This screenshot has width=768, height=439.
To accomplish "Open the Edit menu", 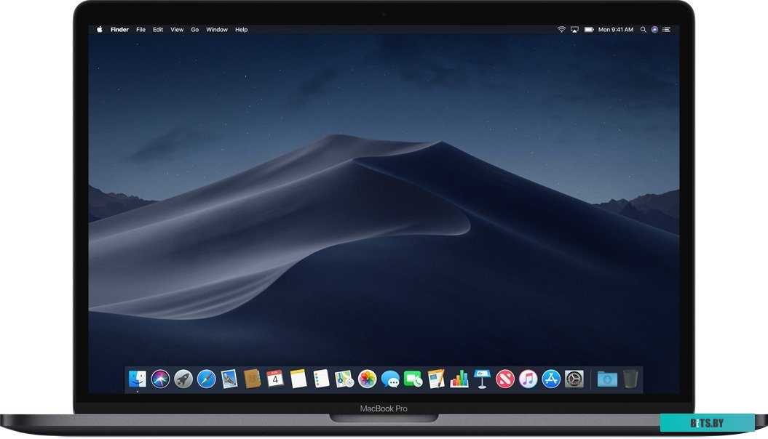I will (158, 29).
